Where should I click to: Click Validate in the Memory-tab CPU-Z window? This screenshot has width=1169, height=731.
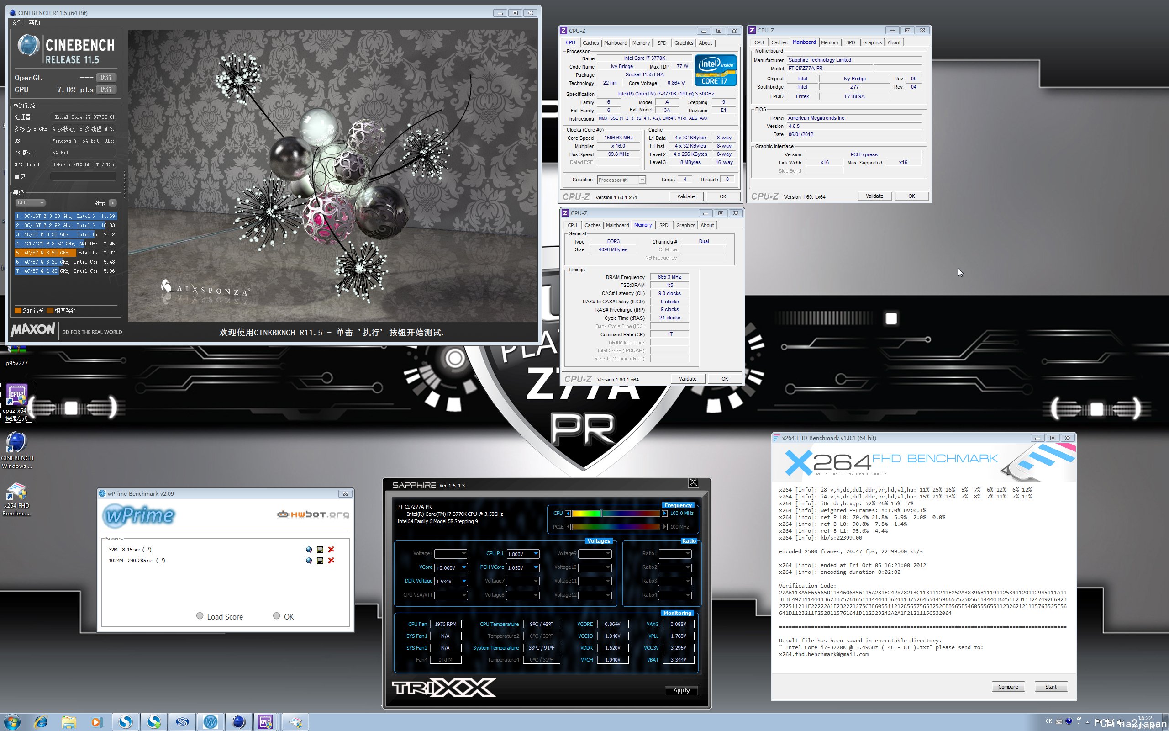[687, 379]
